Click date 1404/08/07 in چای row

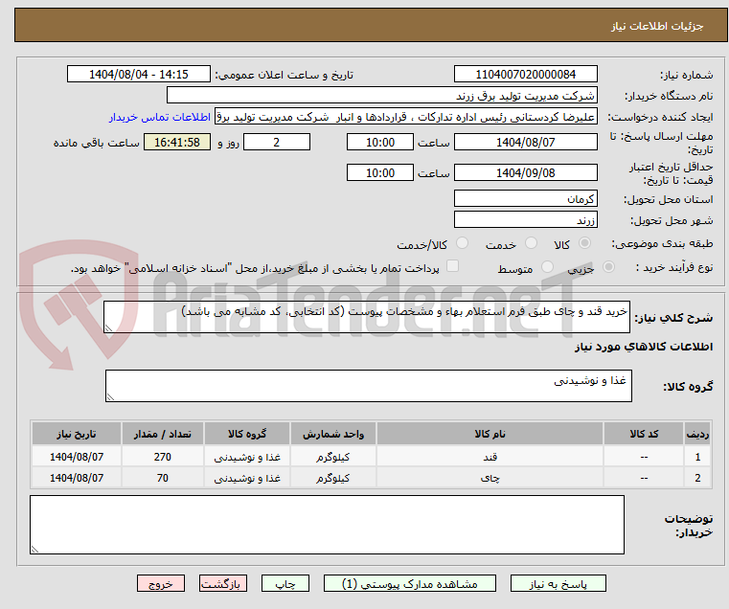pos(77,478)
